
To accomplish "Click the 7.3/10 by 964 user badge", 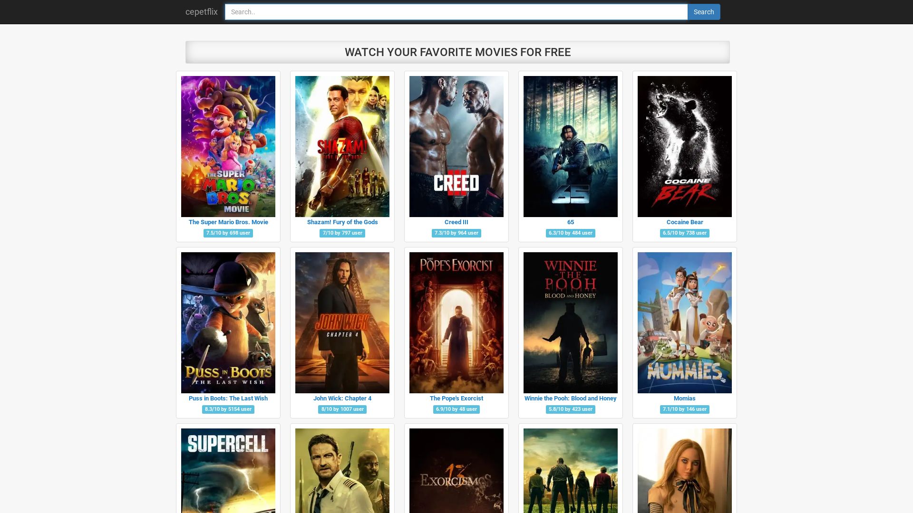I will click(456, 233).
